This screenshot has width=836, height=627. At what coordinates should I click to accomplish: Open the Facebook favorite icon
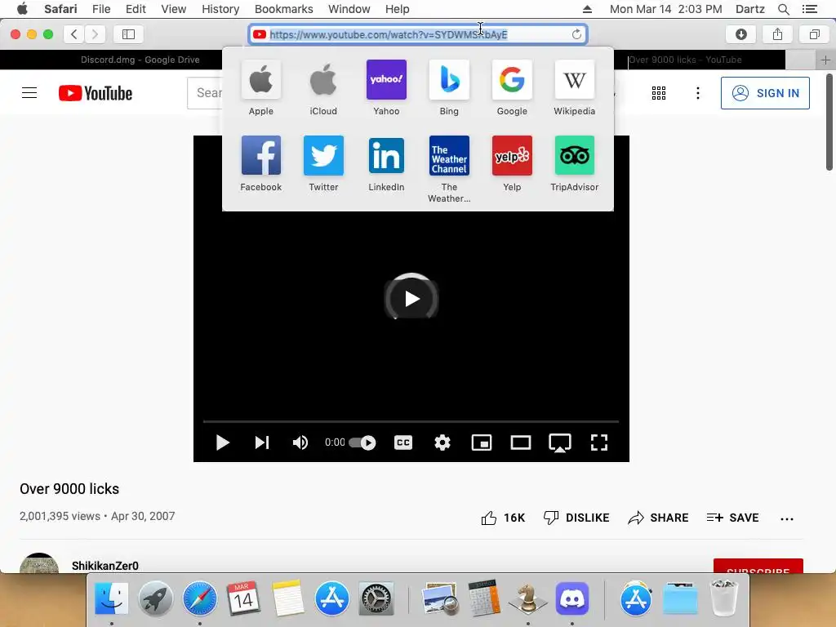click(x=260, y=155)
